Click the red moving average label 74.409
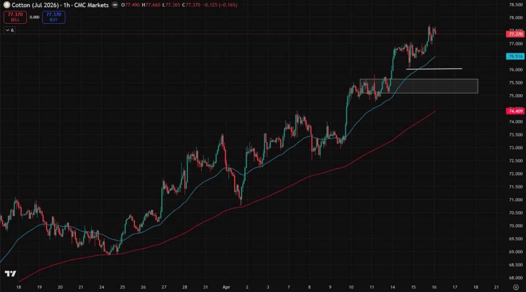 point(515,111)
